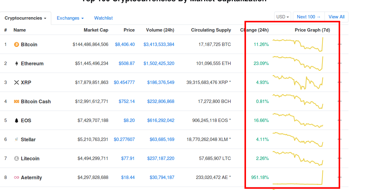Screen dimensions: 369x190
Task: Click Bitcoin Cash's 7-day price graph
Action: (298, 101)
